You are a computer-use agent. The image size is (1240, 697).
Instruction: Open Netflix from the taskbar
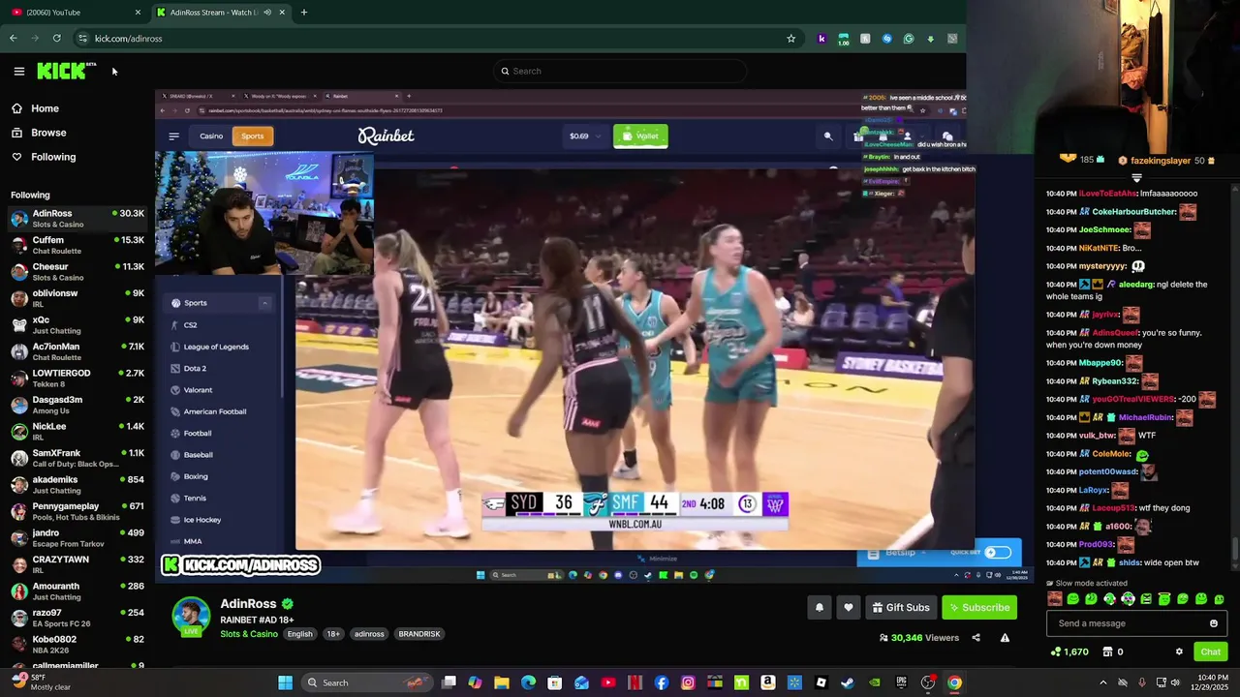pyautogui.click(x=635, y=682)
